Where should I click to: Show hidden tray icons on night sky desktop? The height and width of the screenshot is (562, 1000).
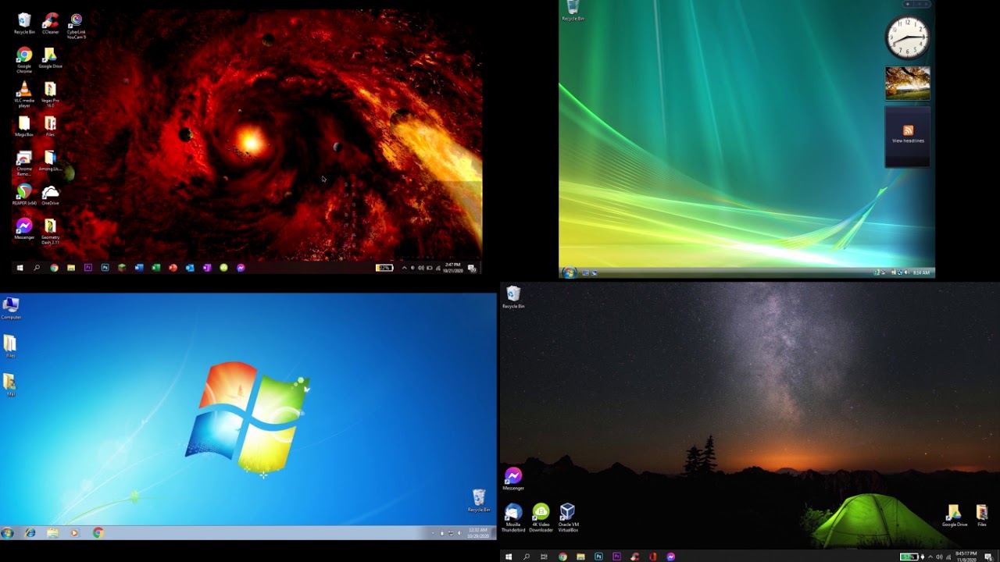click(x=930, y=557)
